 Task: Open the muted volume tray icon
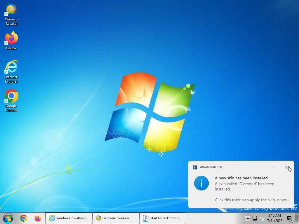262,218
